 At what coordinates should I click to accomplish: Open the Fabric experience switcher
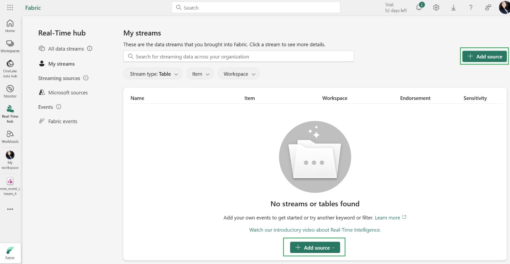pos(10,253)
